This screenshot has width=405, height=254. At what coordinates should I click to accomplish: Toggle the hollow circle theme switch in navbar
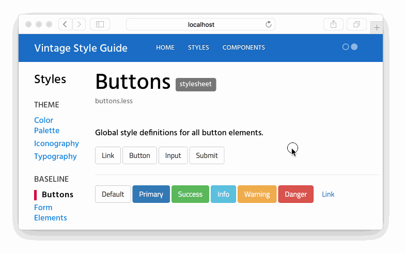[346, 47]
